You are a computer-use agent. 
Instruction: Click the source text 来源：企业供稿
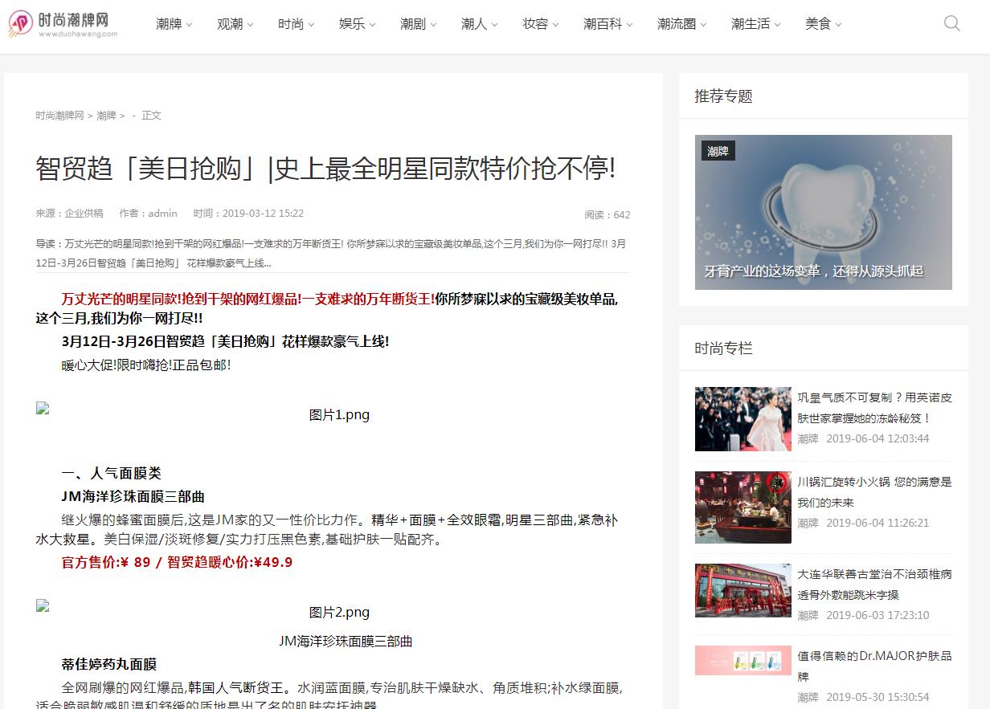point(69,214)
